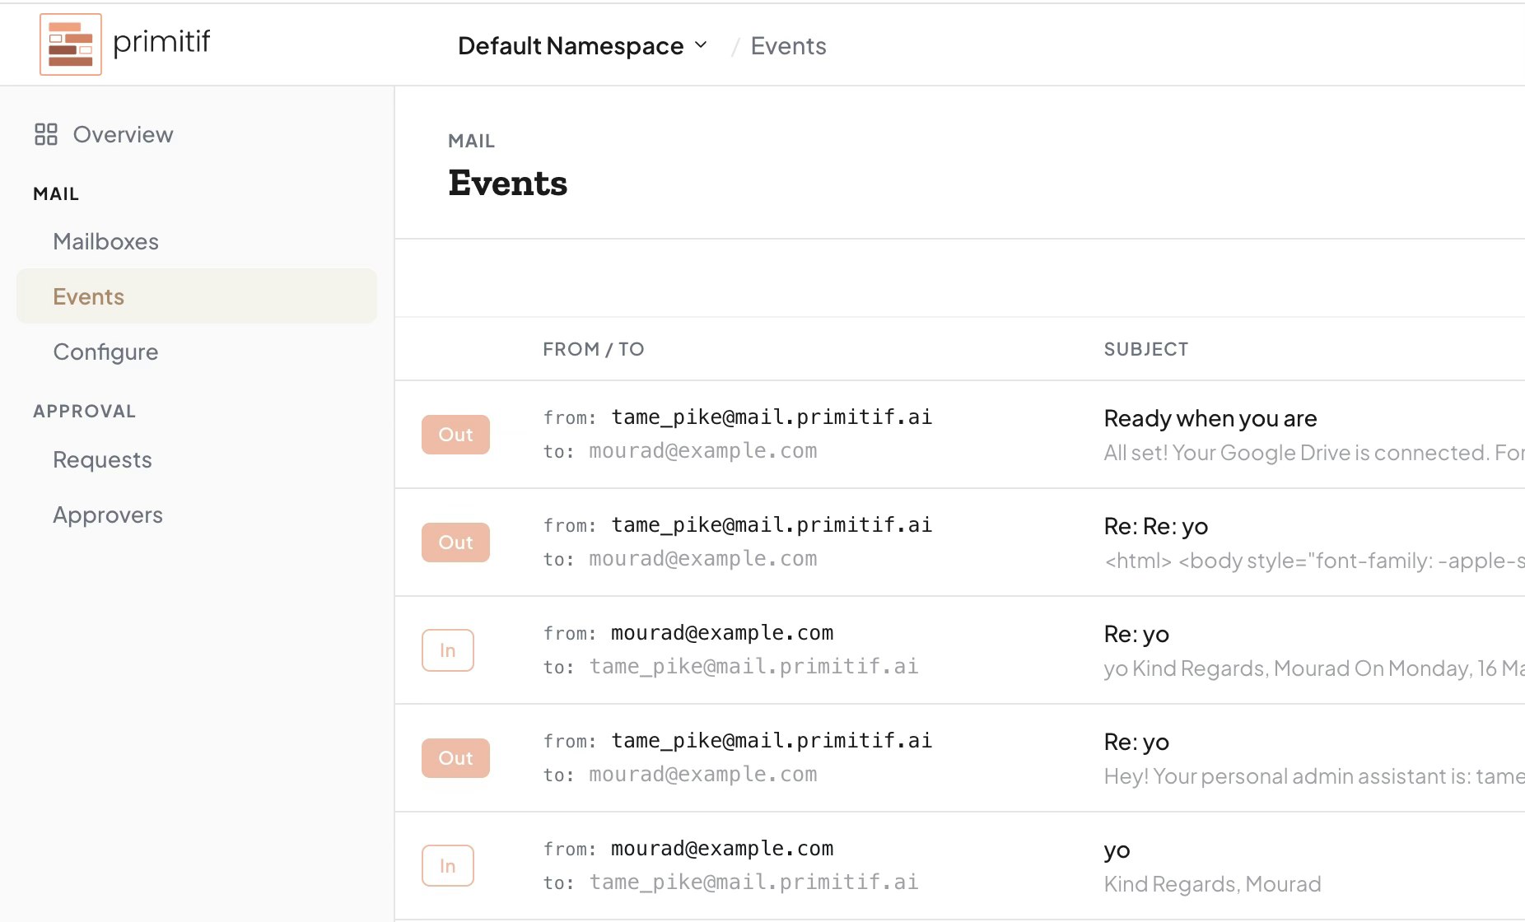This screenshot has height=922, width=1525.
Task: Open the 'Re: Re: yo' subject
Action: [1156, 527]
